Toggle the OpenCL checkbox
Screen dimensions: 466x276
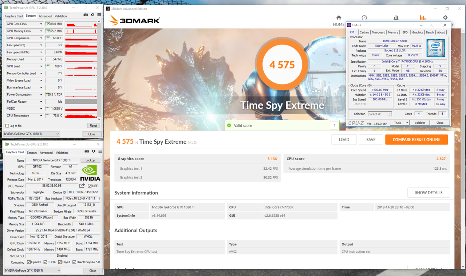[29, 262]
